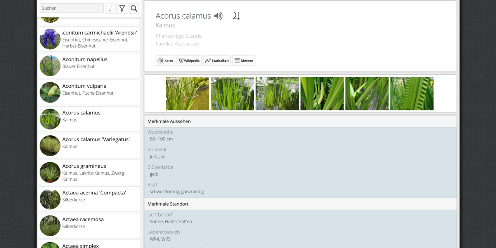Select Actaea acerina 'Compacta' list entry
496x248 pixels.
coord(89,199)
